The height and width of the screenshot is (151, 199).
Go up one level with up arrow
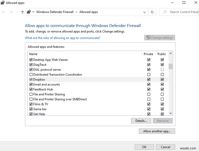click(23, 12)
